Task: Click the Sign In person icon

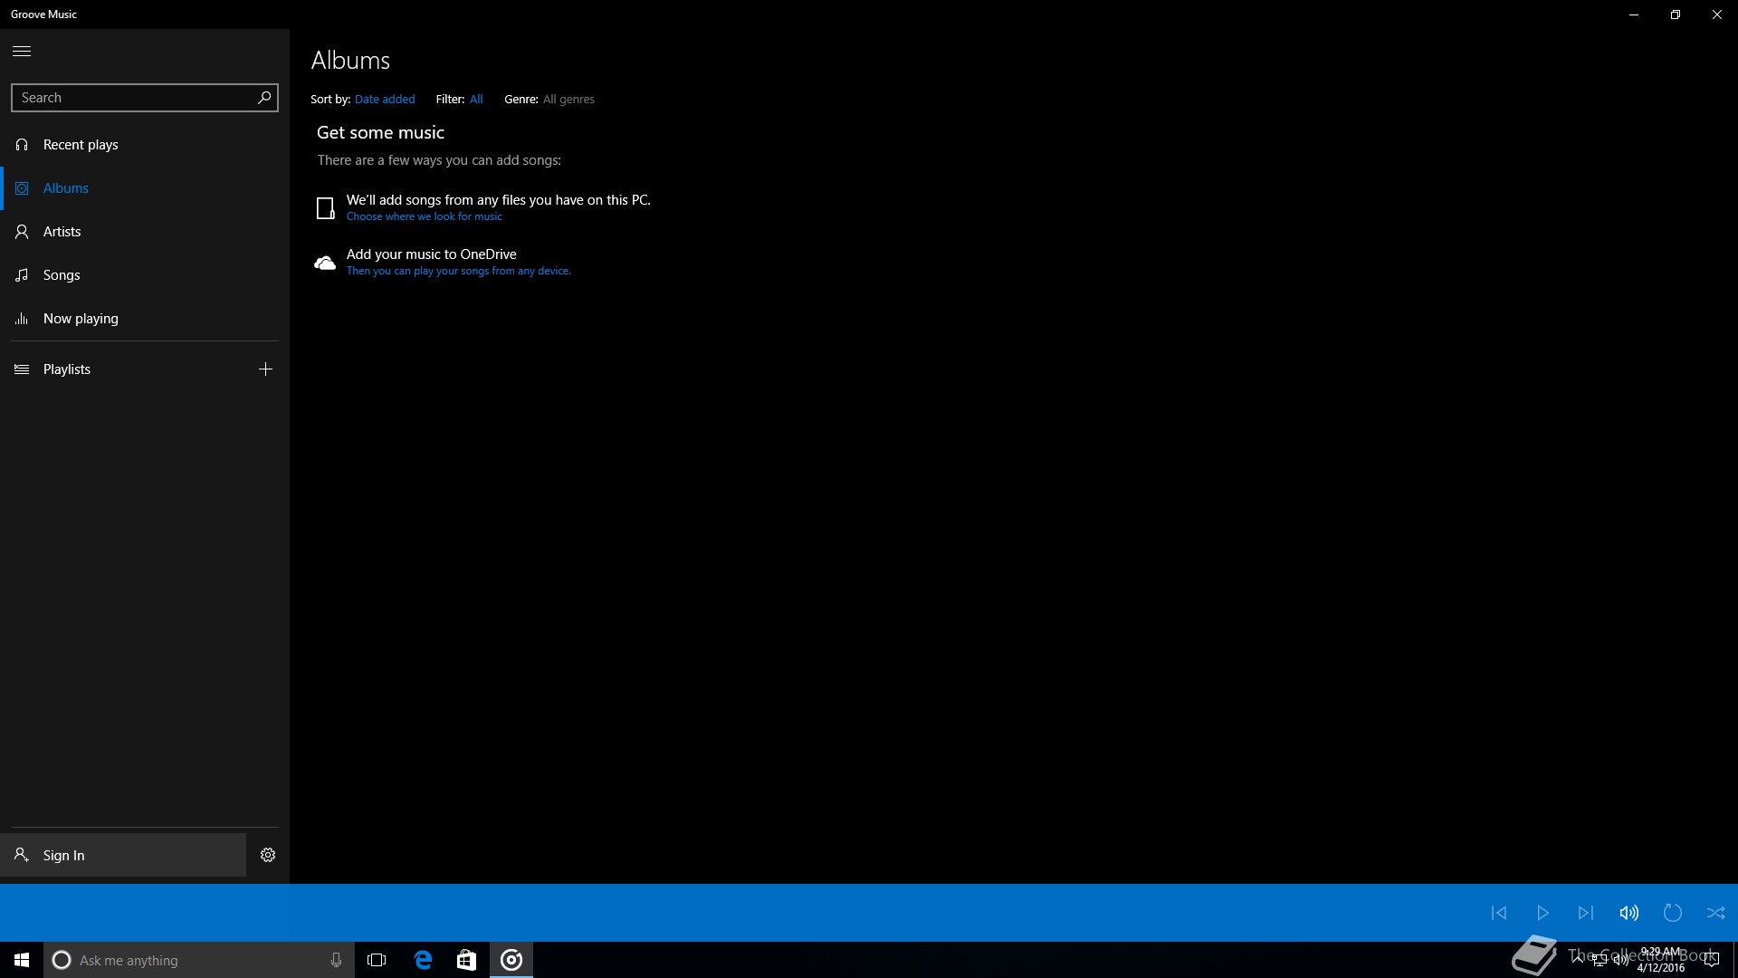Action: pos(22,855)
